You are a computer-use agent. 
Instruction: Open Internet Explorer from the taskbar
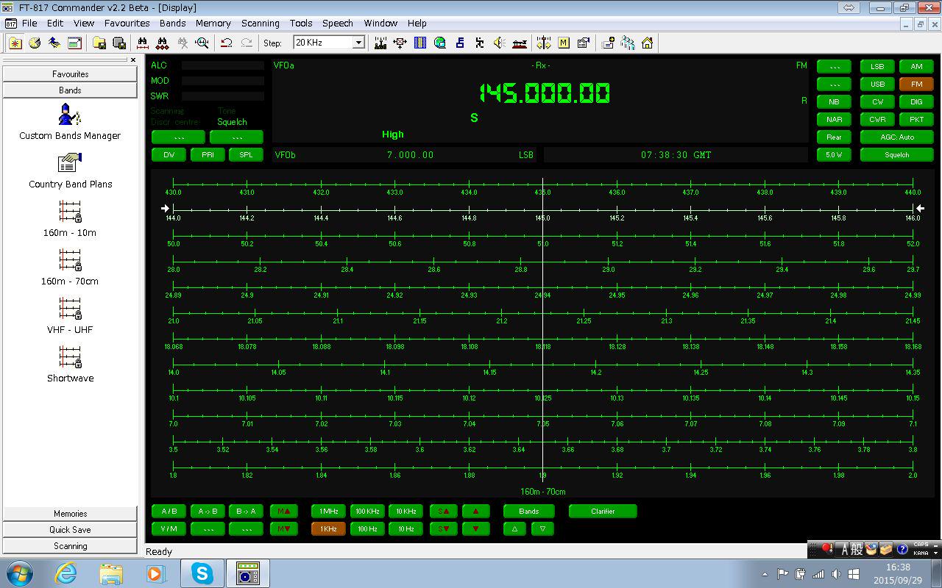(x=65, y=573)
